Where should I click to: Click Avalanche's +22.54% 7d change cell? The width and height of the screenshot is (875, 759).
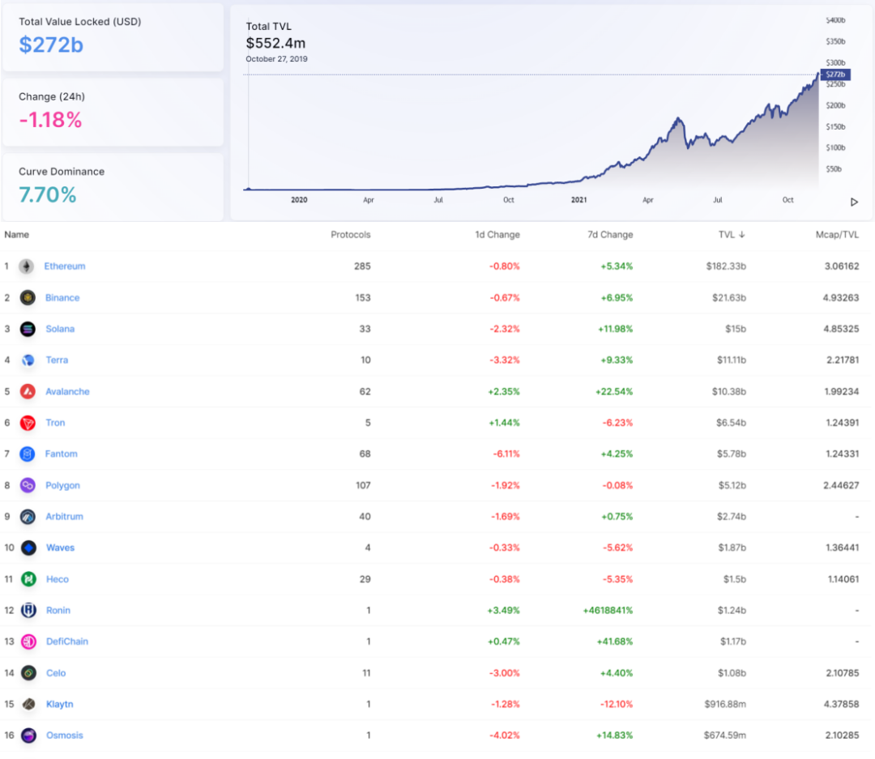coord(614,391)
